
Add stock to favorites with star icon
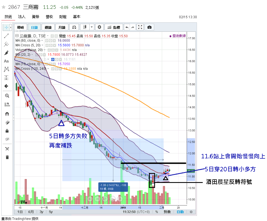pos(3,7)
